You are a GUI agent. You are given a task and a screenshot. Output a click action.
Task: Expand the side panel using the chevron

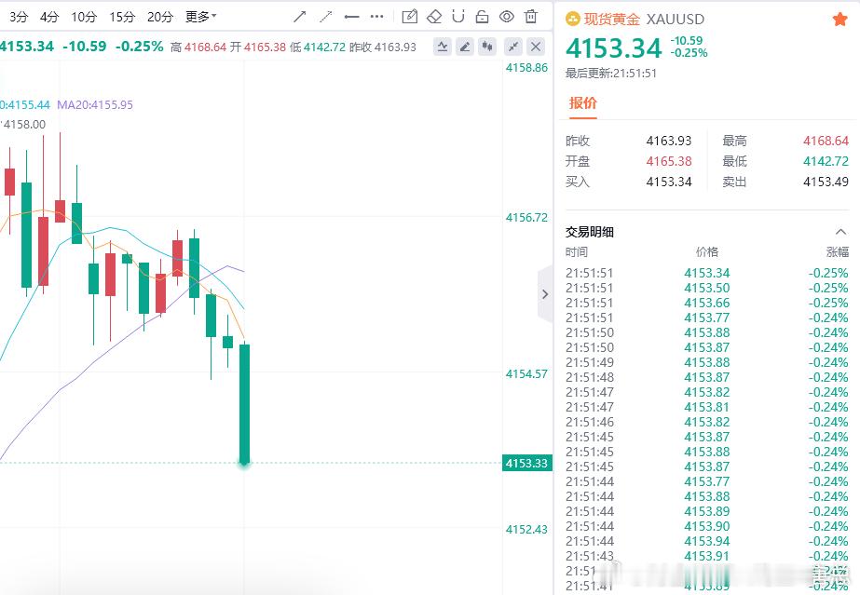(545, 293)
